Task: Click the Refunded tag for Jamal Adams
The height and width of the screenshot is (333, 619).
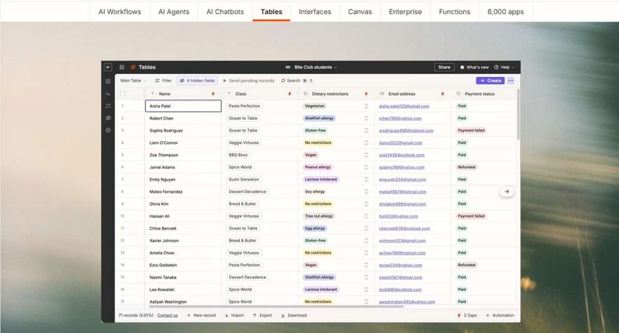Action: [466, 167]
